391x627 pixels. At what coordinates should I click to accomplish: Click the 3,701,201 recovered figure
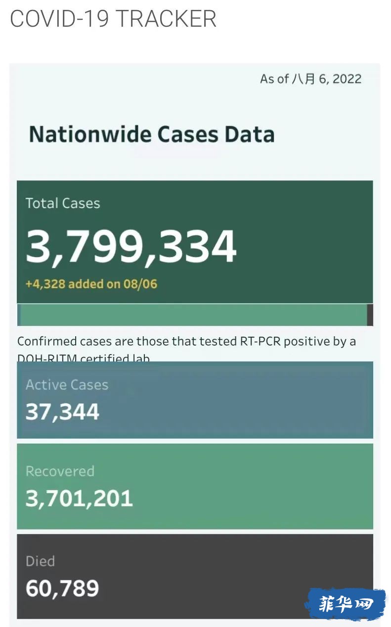coord(79,498)
